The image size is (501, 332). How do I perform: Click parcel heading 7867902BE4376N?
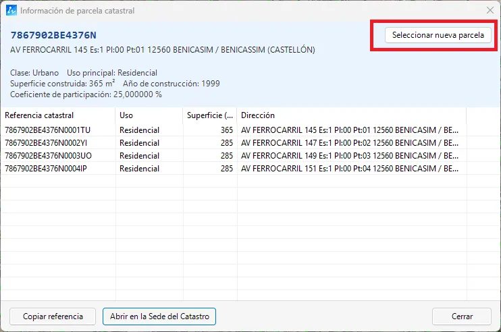click(x=53, y=35)
